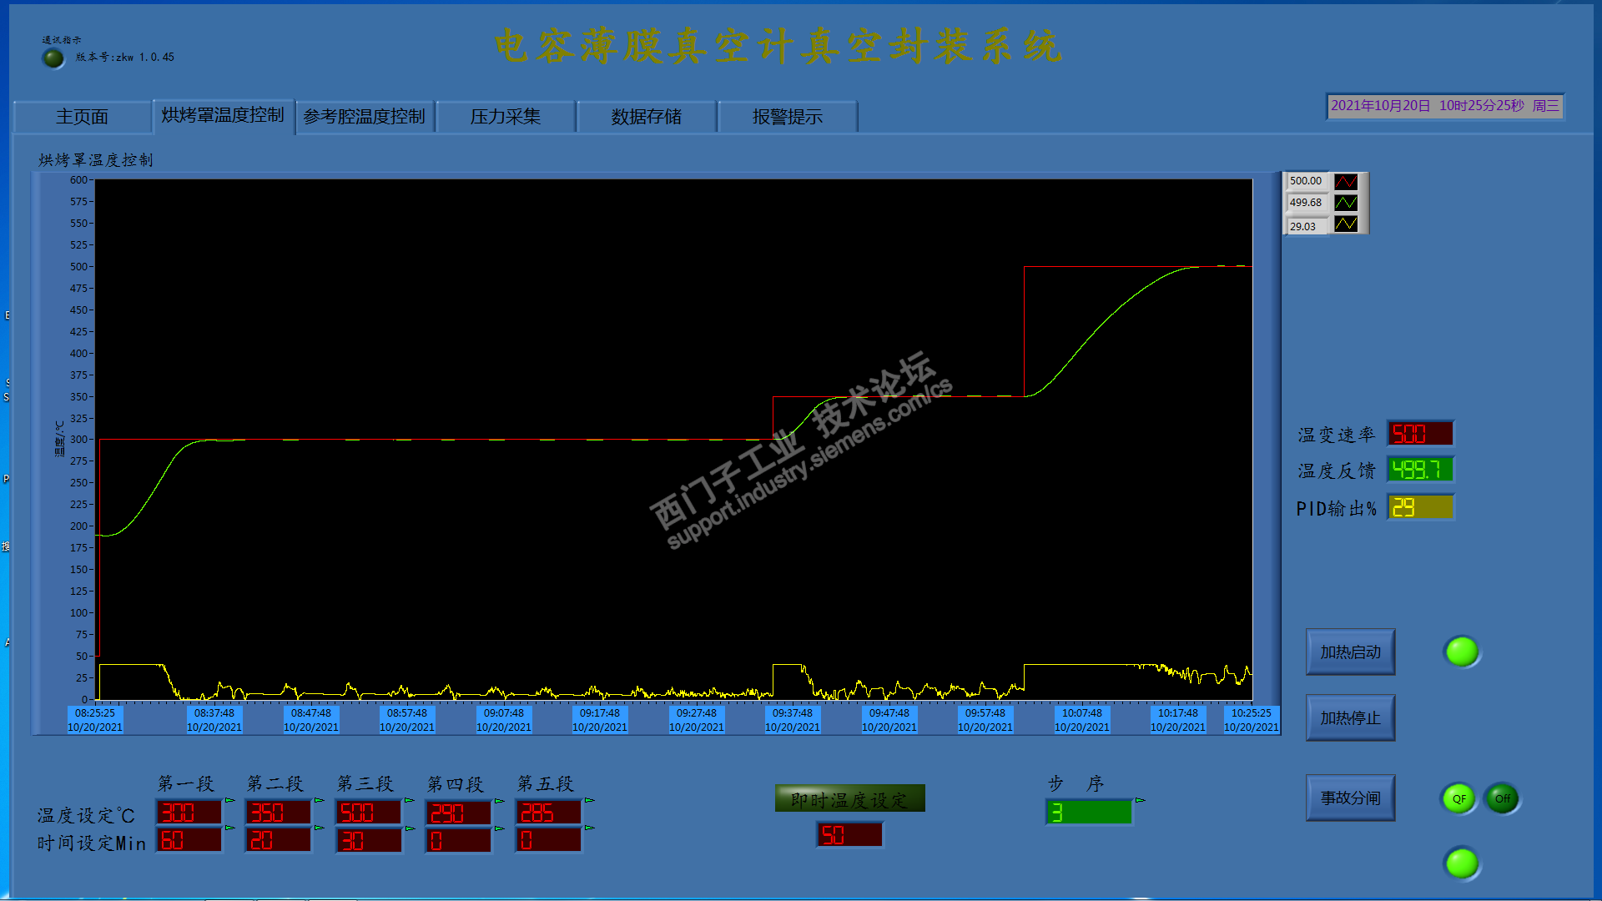Image resolution: width=1602 pixels, height=901 pixels.
Task: Click the instant temperature value 50 field
Action: click(849, 835)
